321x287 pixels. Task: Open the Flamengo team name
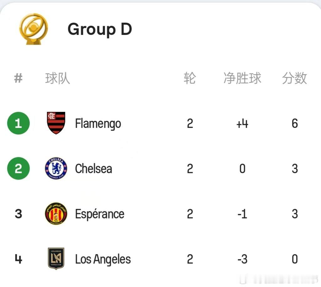(x=98, y=124)
